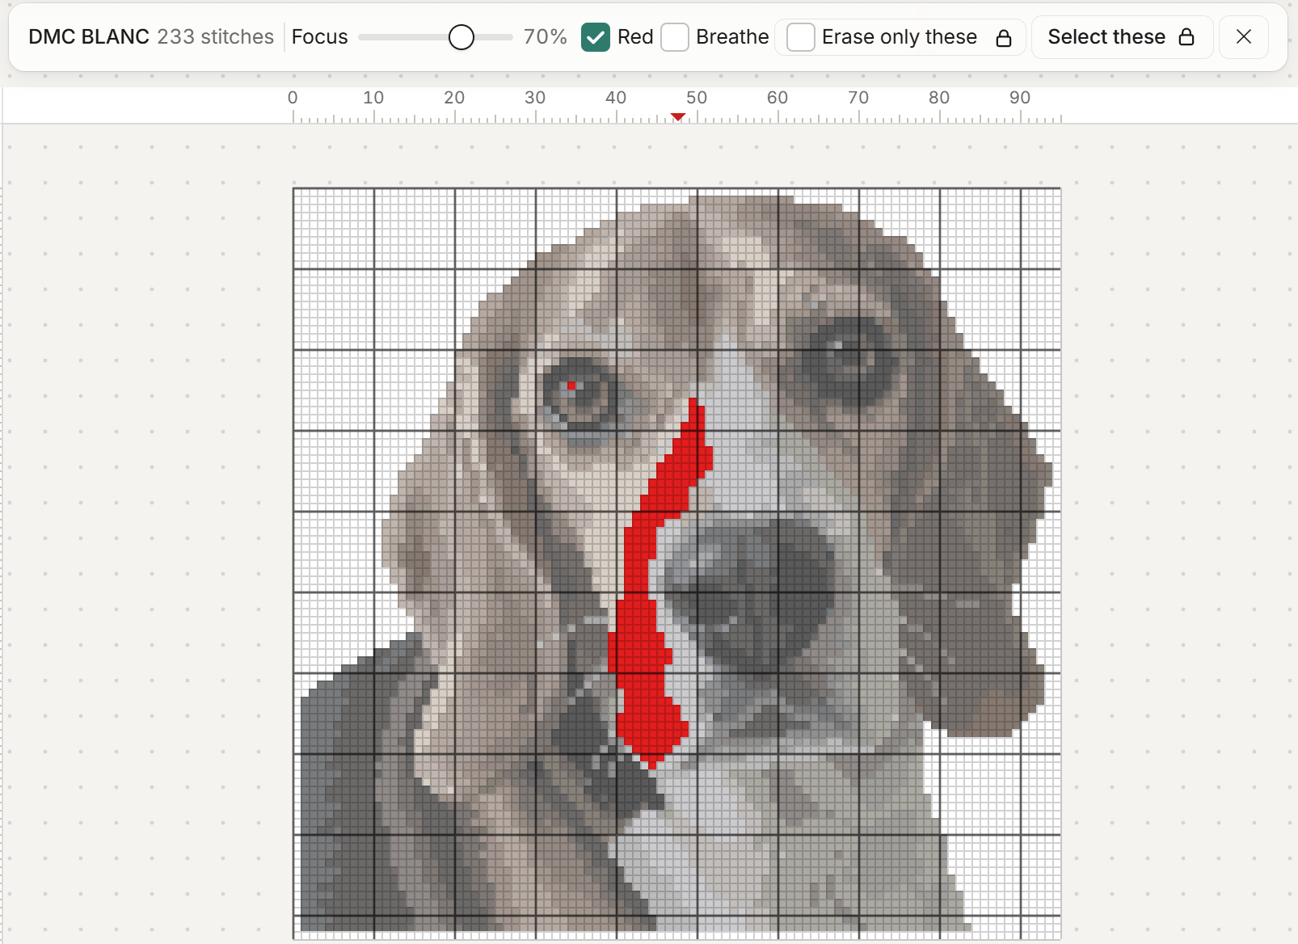This screenshot has width=1298, height=944.
Task: Click ruler mark 90
Action: point(1020,98)
